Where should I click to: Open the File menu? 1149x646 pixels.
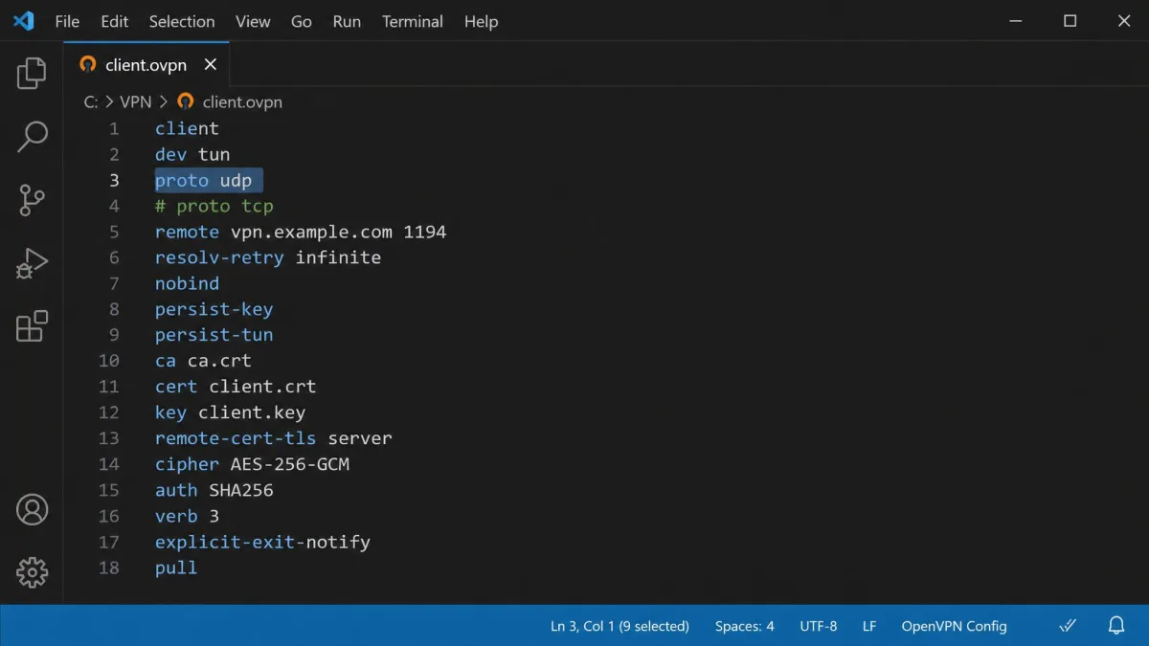tap(67, 21)
